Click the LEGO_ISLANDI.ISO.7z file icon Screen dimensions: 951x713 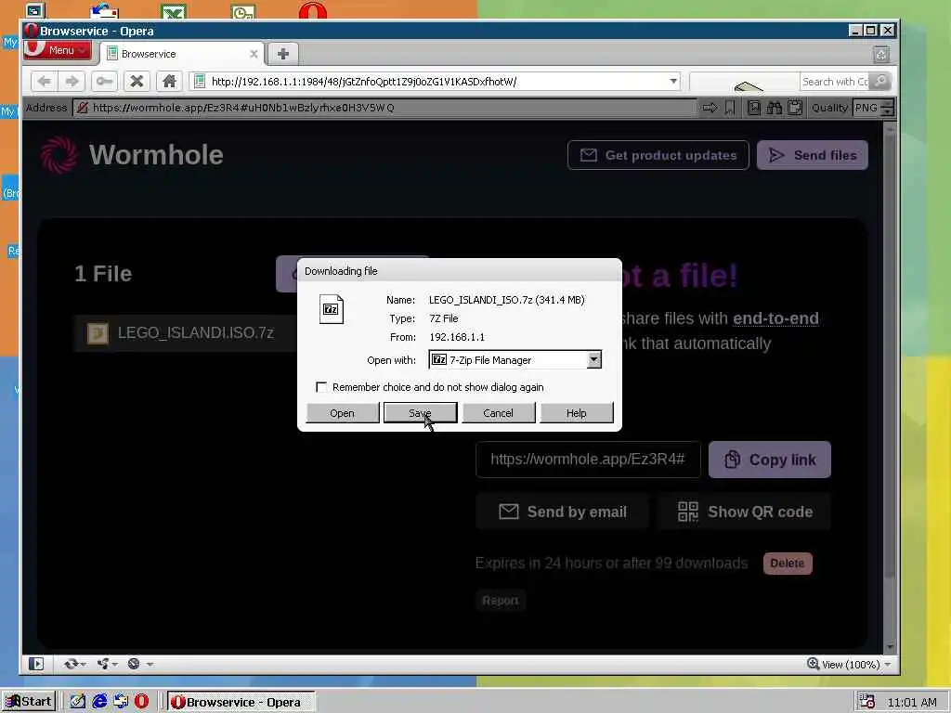(98, 333)
